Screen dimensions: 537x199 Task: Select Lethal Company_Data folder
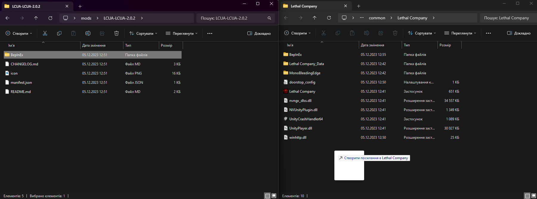[371, 64]
